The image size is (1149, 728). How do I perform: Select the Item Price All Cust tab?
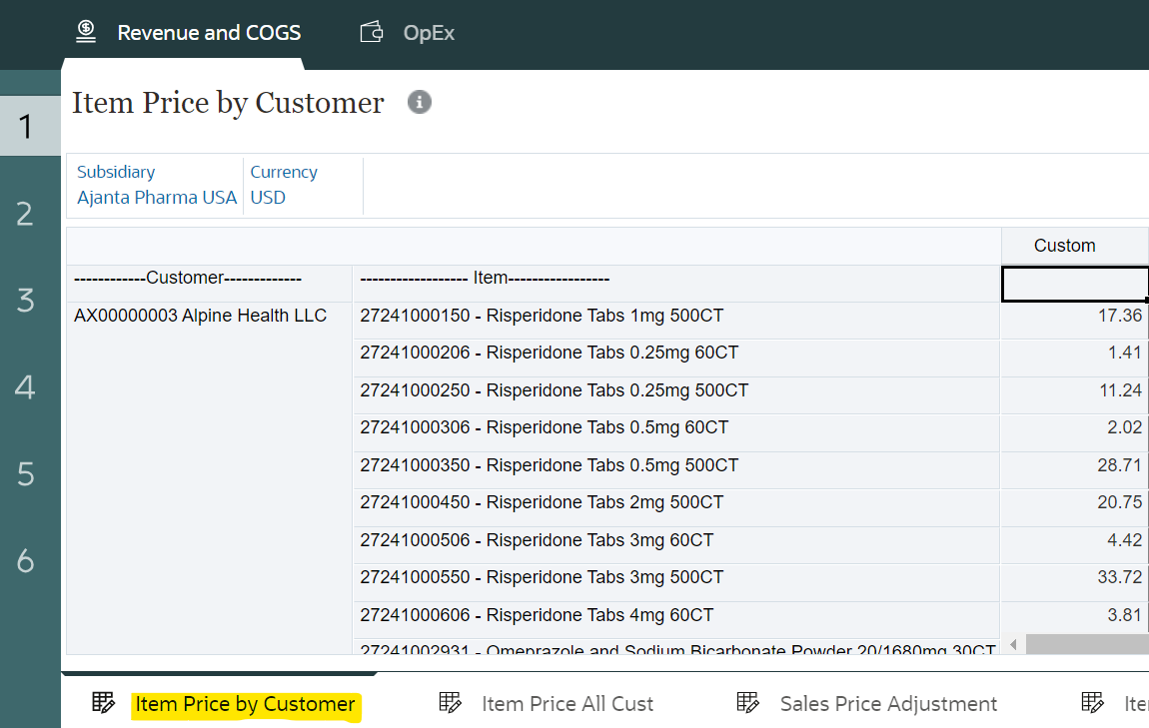[x=567, y=704]
